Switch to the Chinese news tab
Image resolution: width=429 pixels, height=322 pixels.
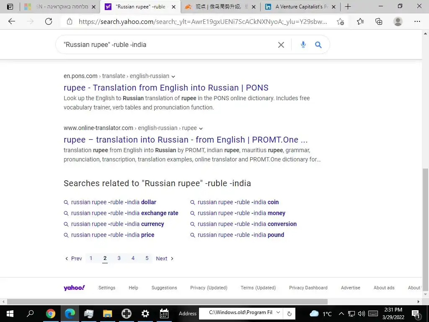[220, 7]
